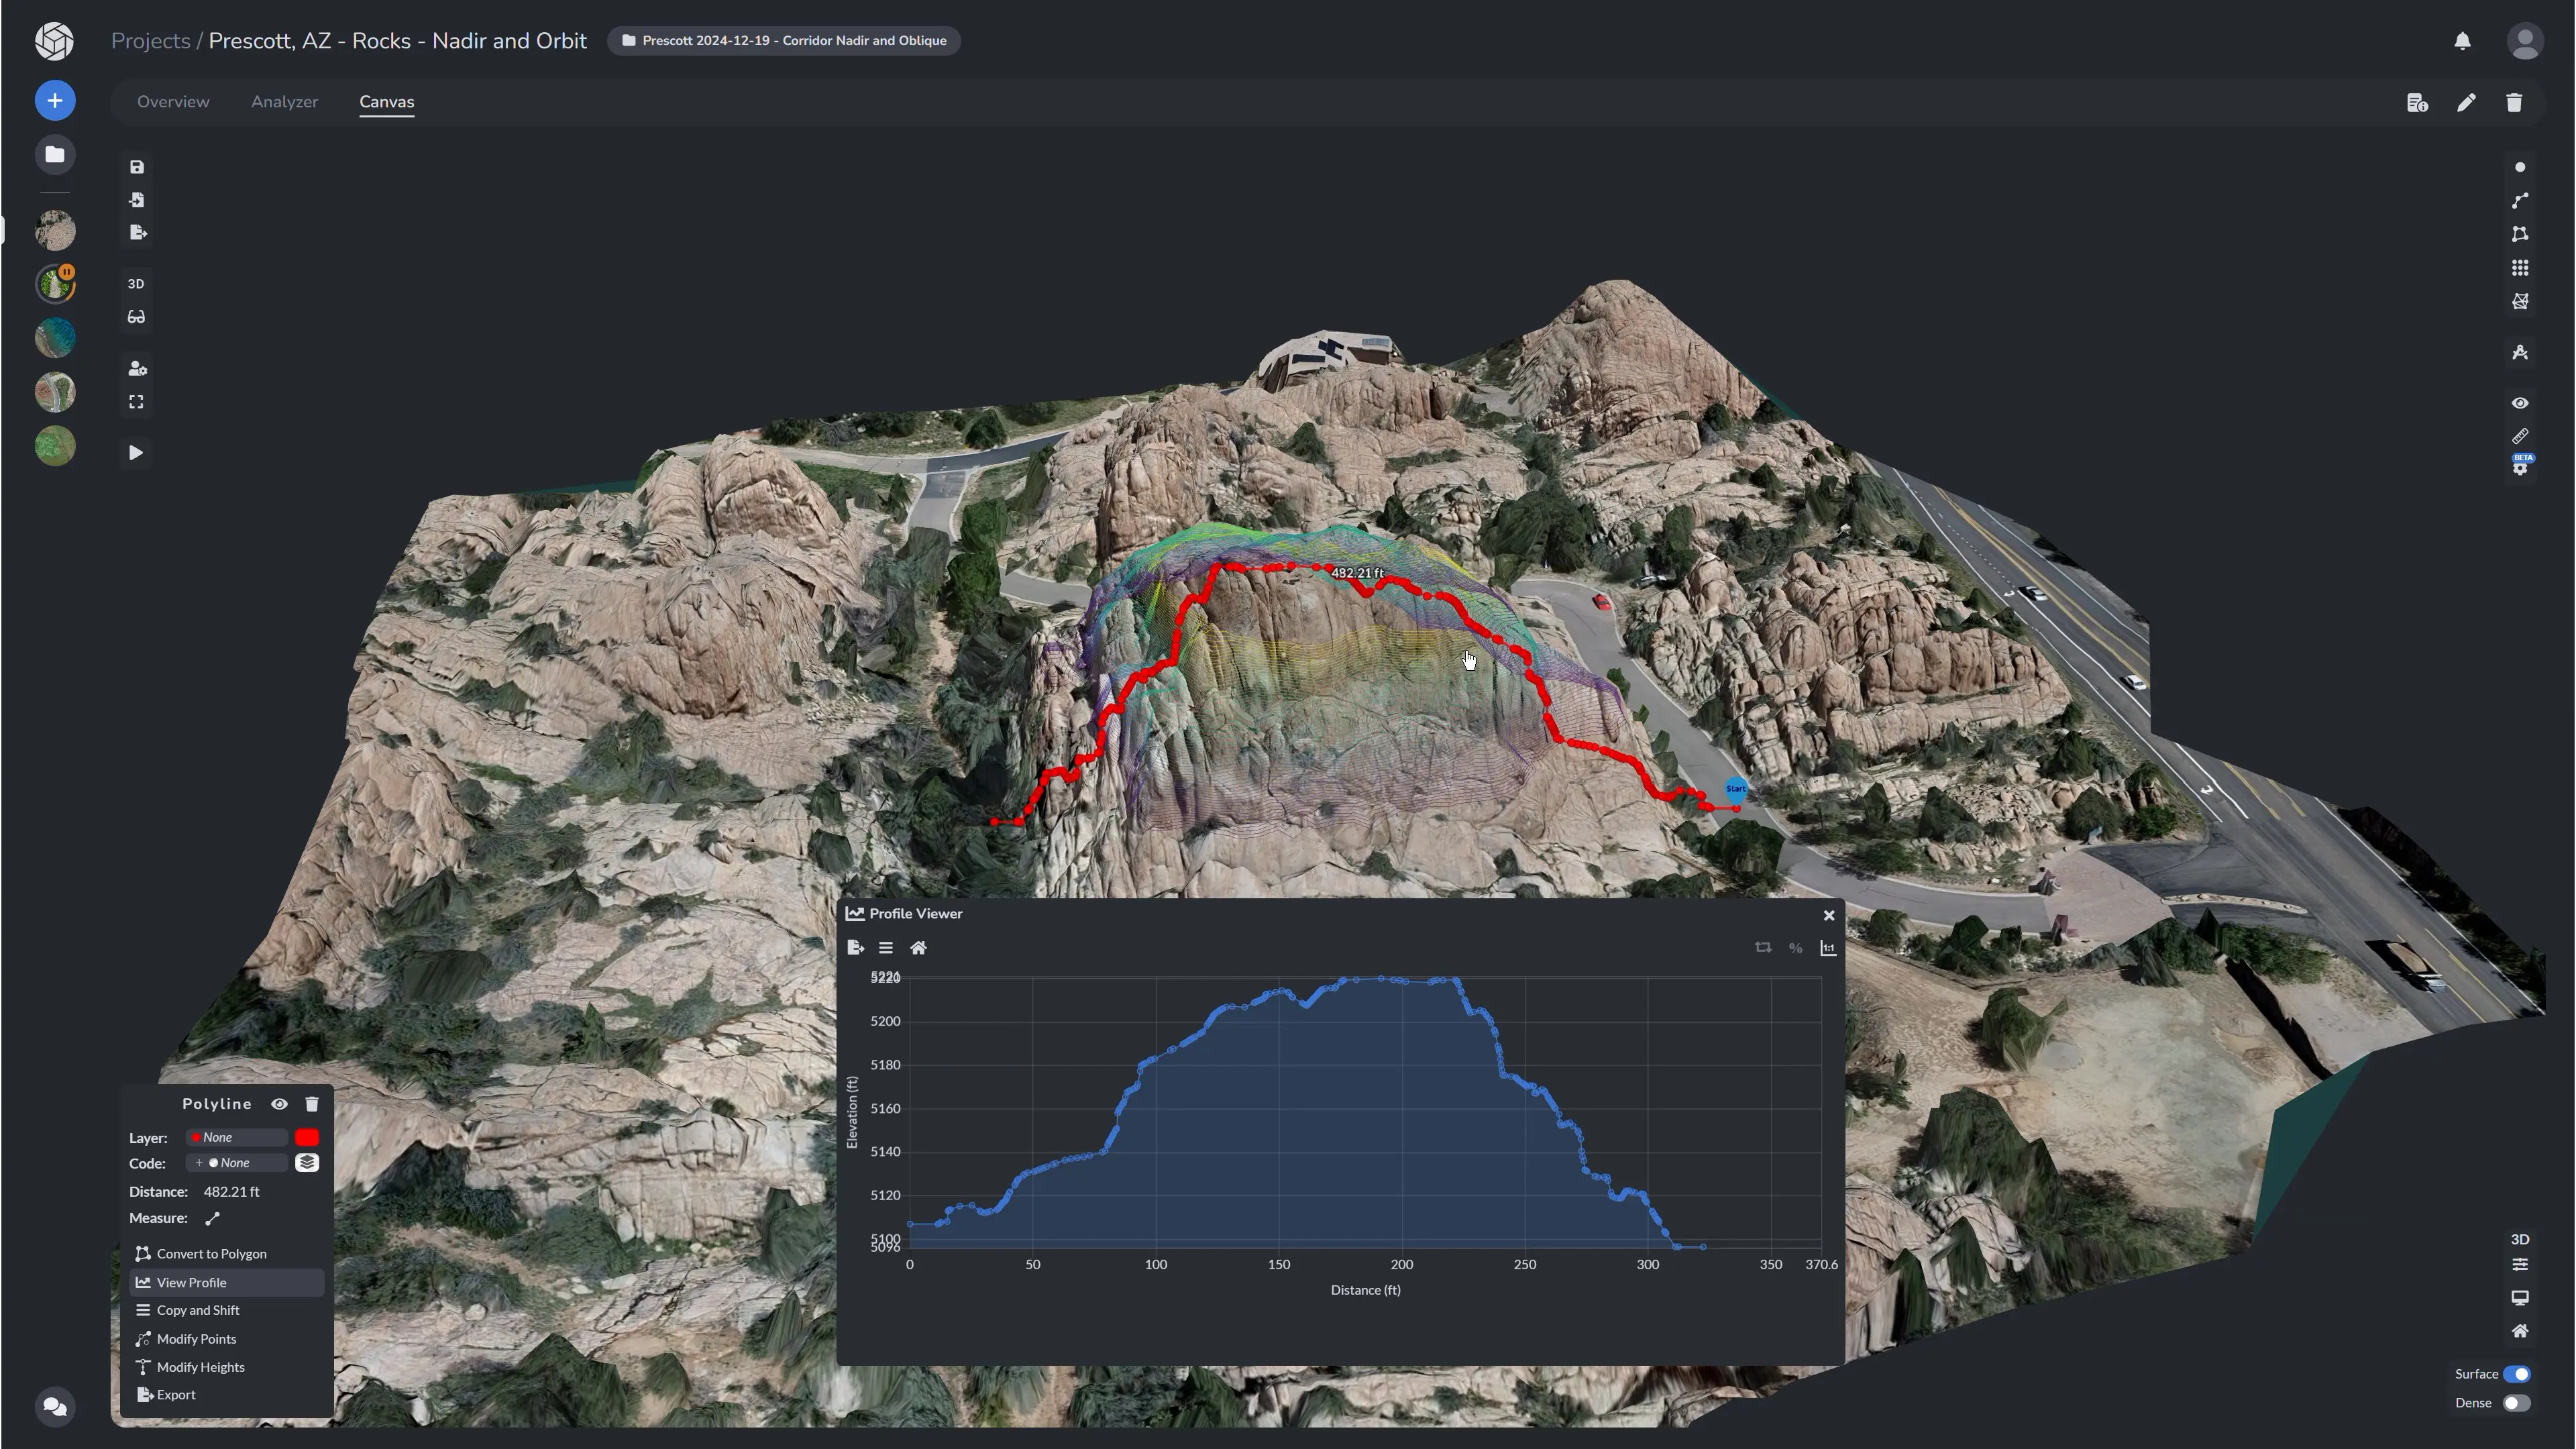Viewport: 2576px width, 1449px height.
Task: Toggle the Surface switch off
Action: (2516, 1374)
